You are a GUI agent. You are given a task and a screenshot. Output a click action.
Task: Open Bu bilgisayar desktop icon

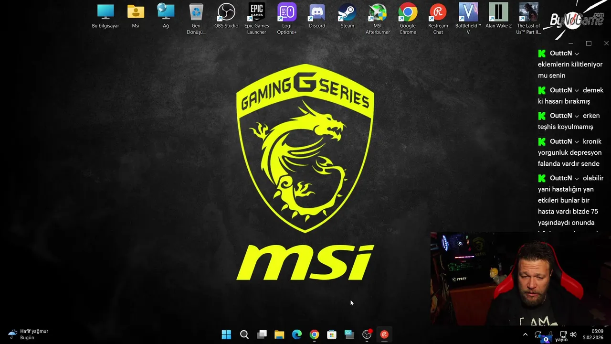[105, 16]
